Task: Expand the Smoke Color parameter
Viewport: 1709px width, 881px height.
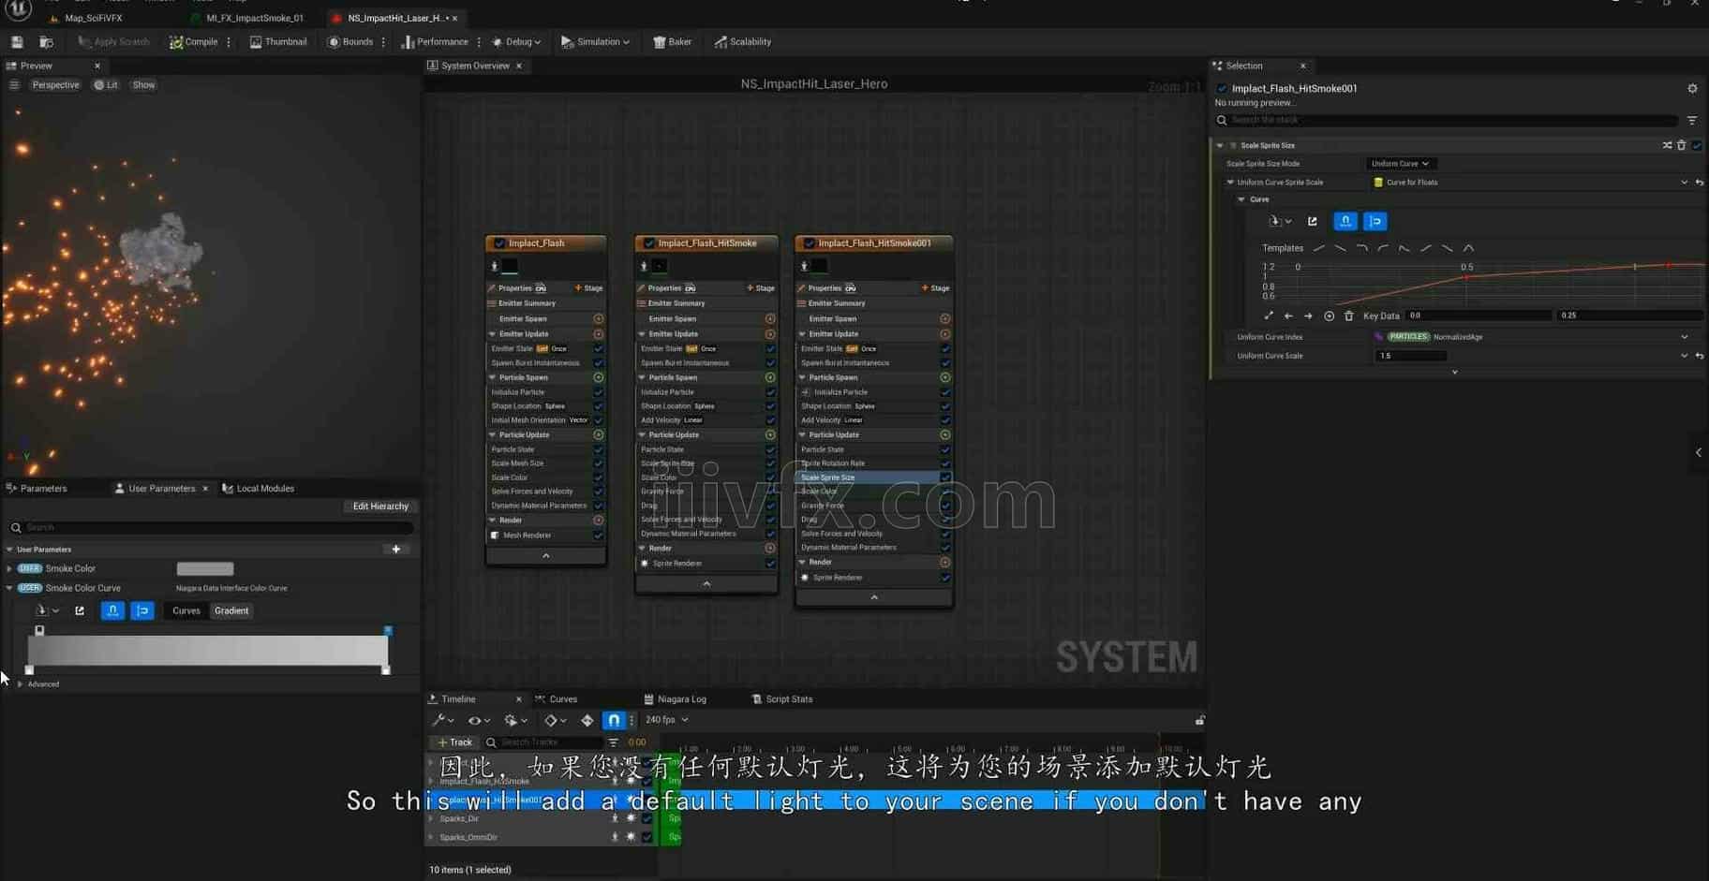Action: tap(9, 568)
